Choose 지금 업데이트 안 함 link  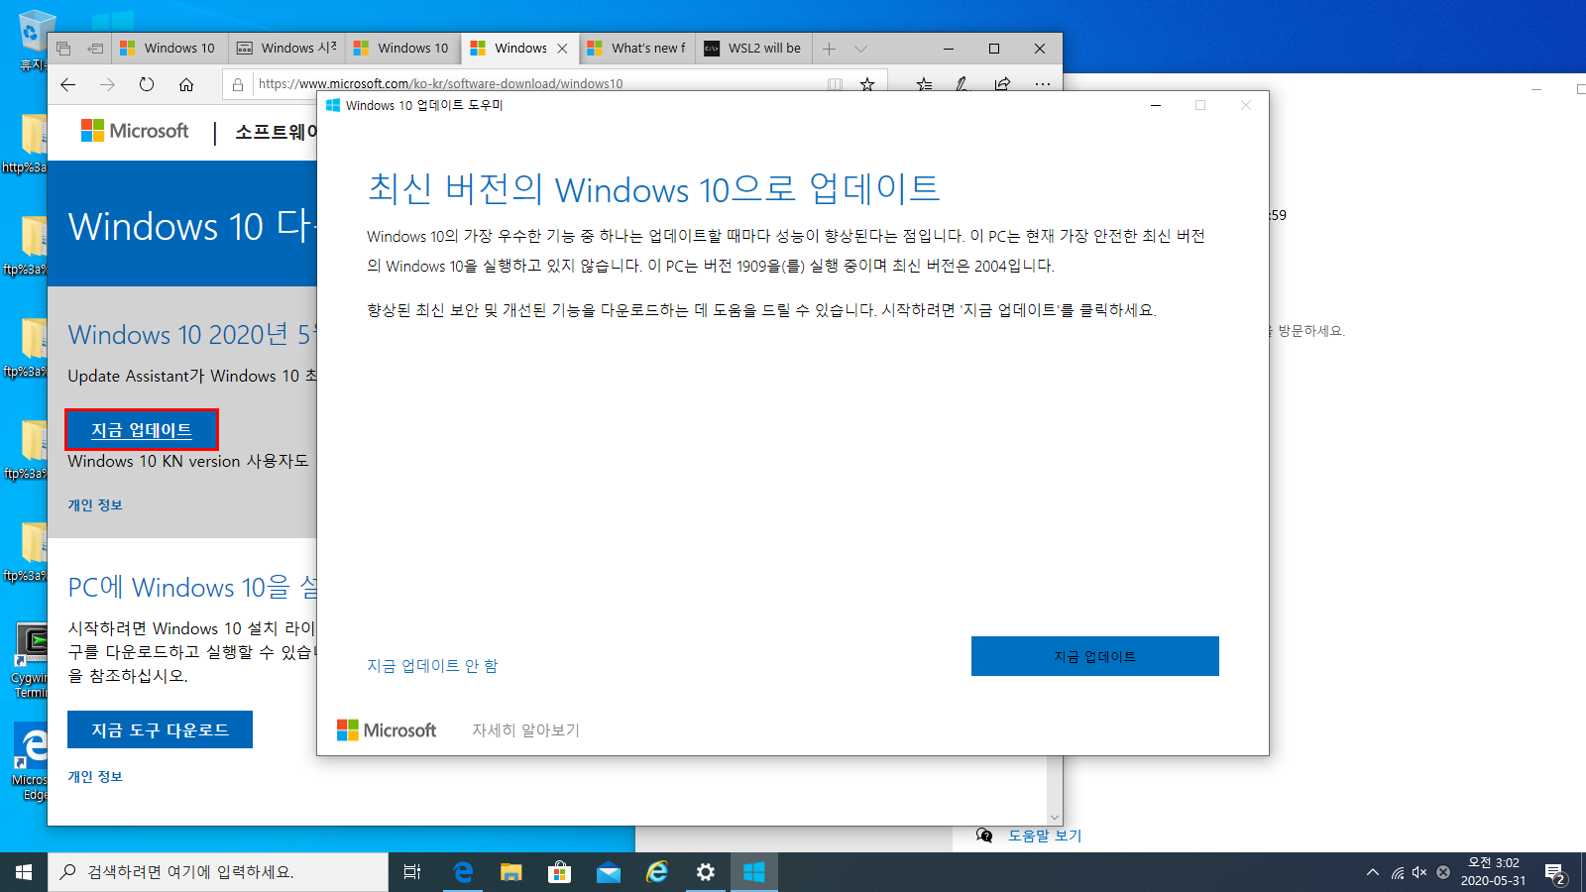tap(432, 666)
